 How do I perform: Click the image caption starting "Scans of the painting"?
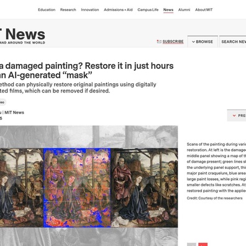pyautogui.click(x=216, y=167)
